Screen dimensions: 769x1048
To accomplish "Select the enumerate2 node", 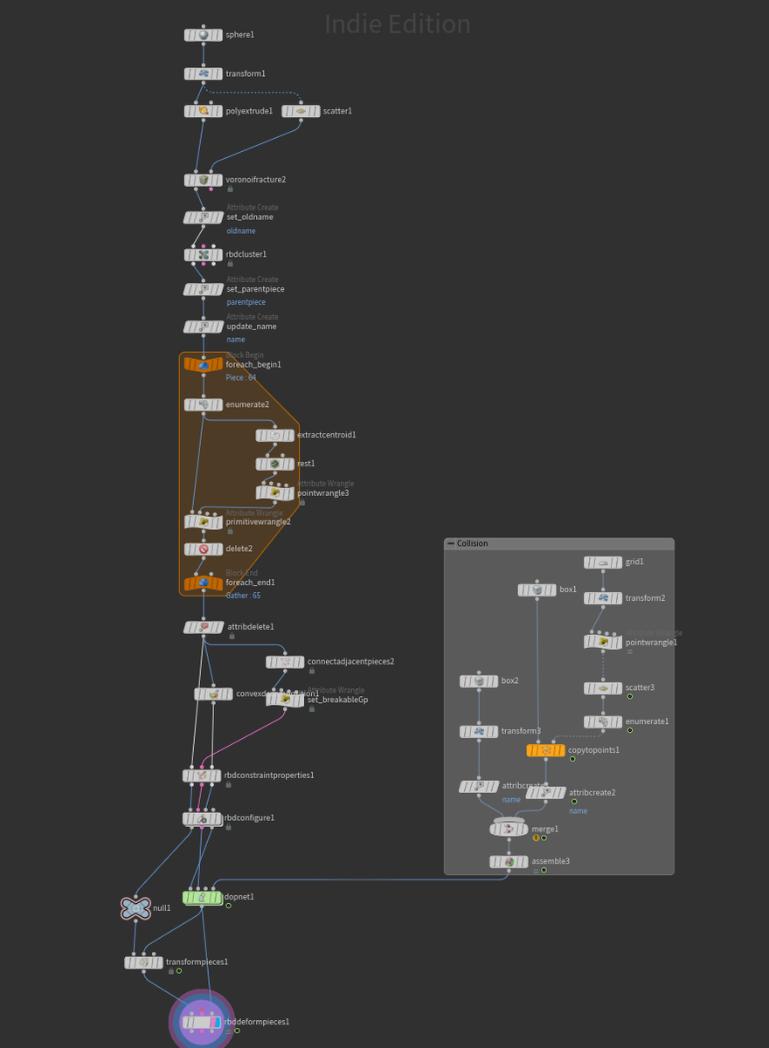I will tap(204, 404).
